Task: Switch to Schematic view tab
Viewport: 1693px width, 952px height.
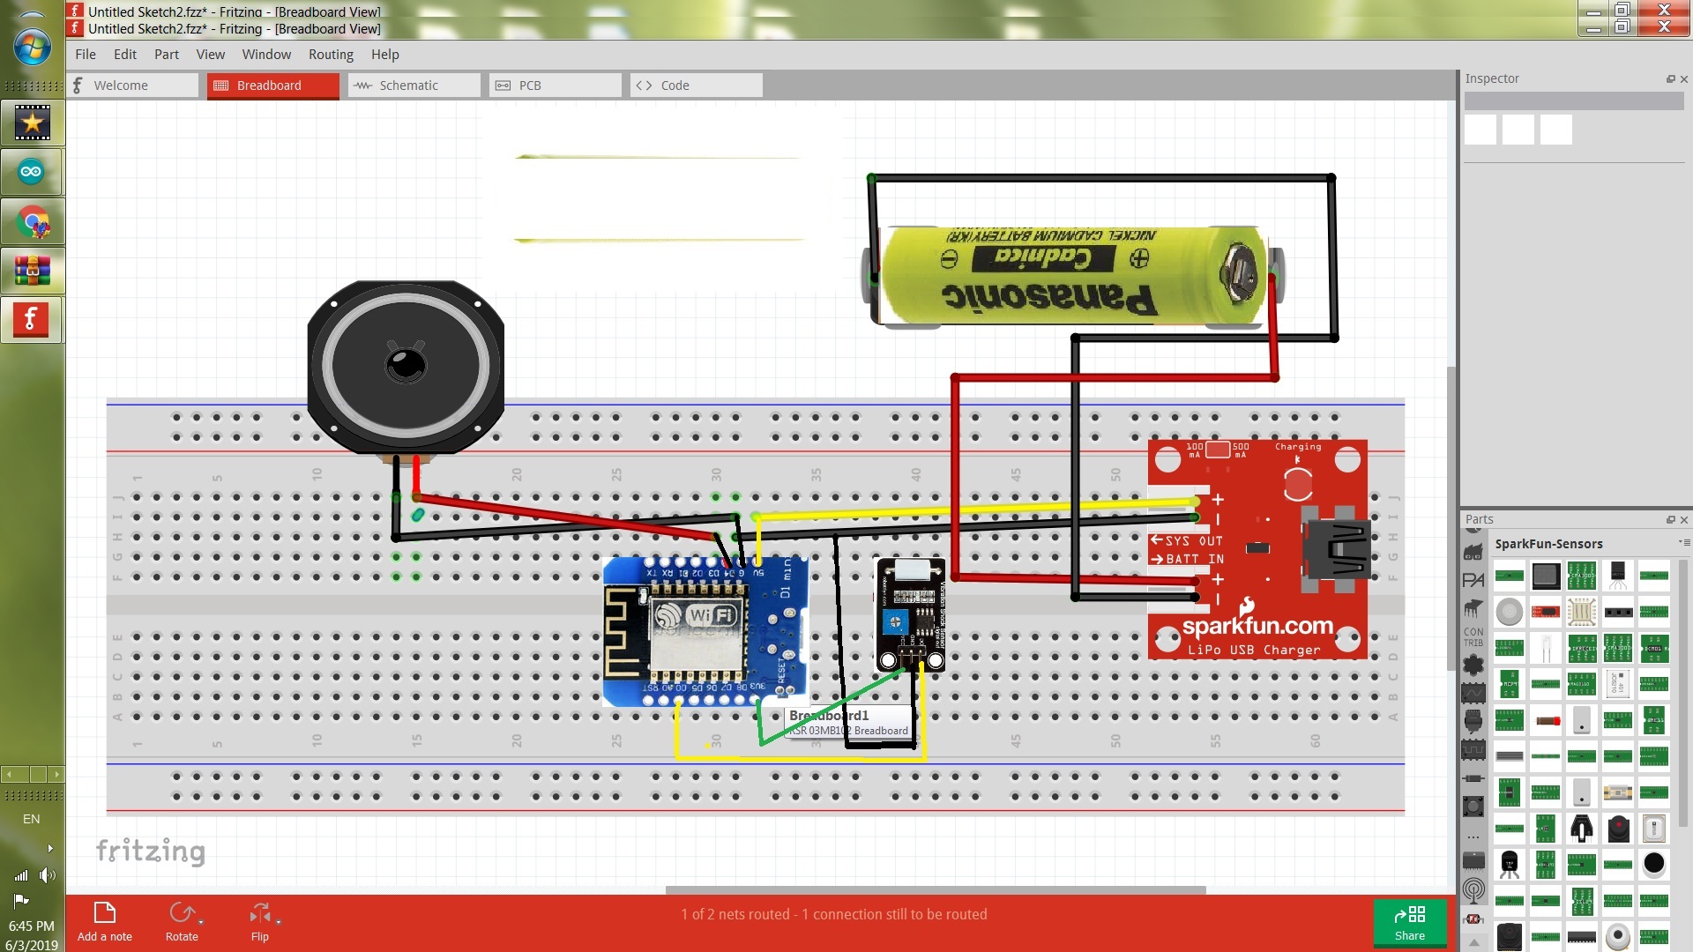Action: 408,85
